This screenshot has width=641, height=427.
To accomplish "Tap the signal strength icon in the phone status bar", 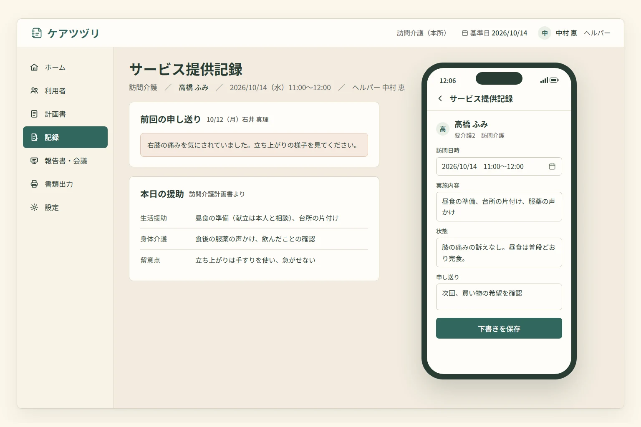I will coord(544,80).
